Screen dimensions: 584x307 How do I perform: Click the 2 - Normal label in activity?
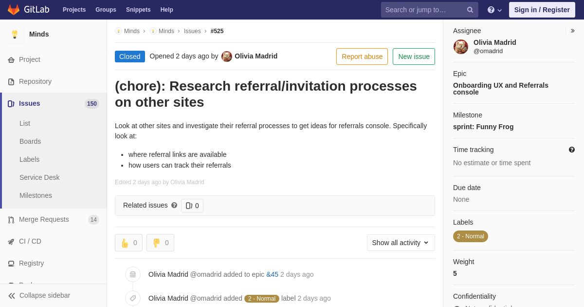(x=262, y=298)
